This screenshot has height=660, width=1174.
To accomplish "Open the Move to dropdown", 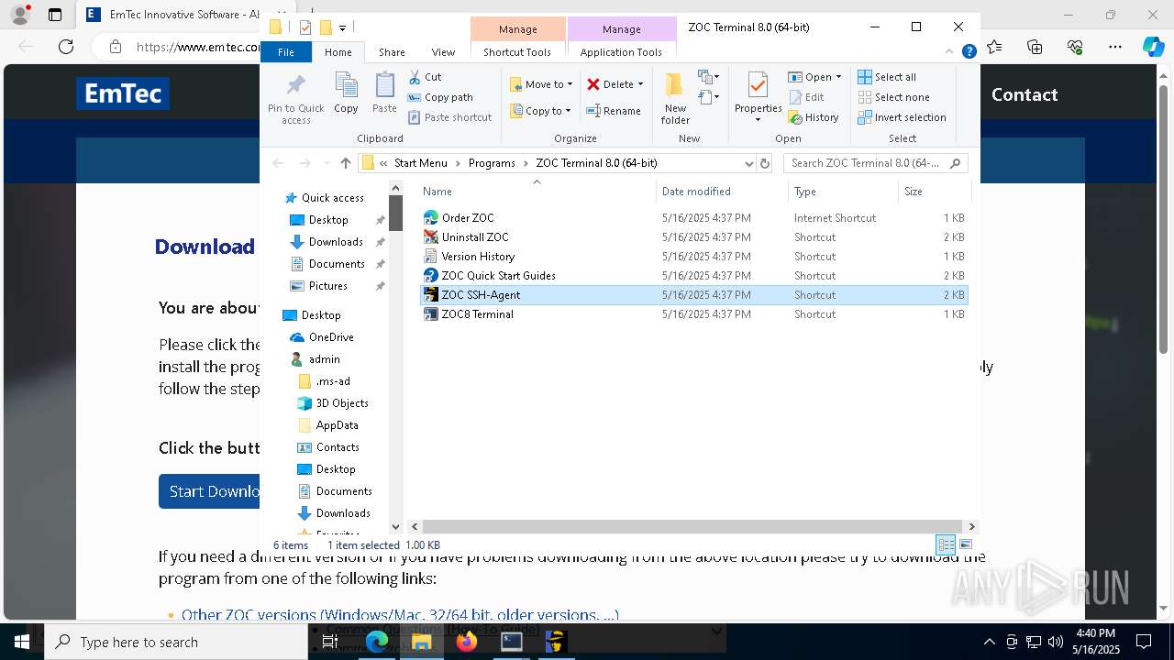I will tap(541, 84).
